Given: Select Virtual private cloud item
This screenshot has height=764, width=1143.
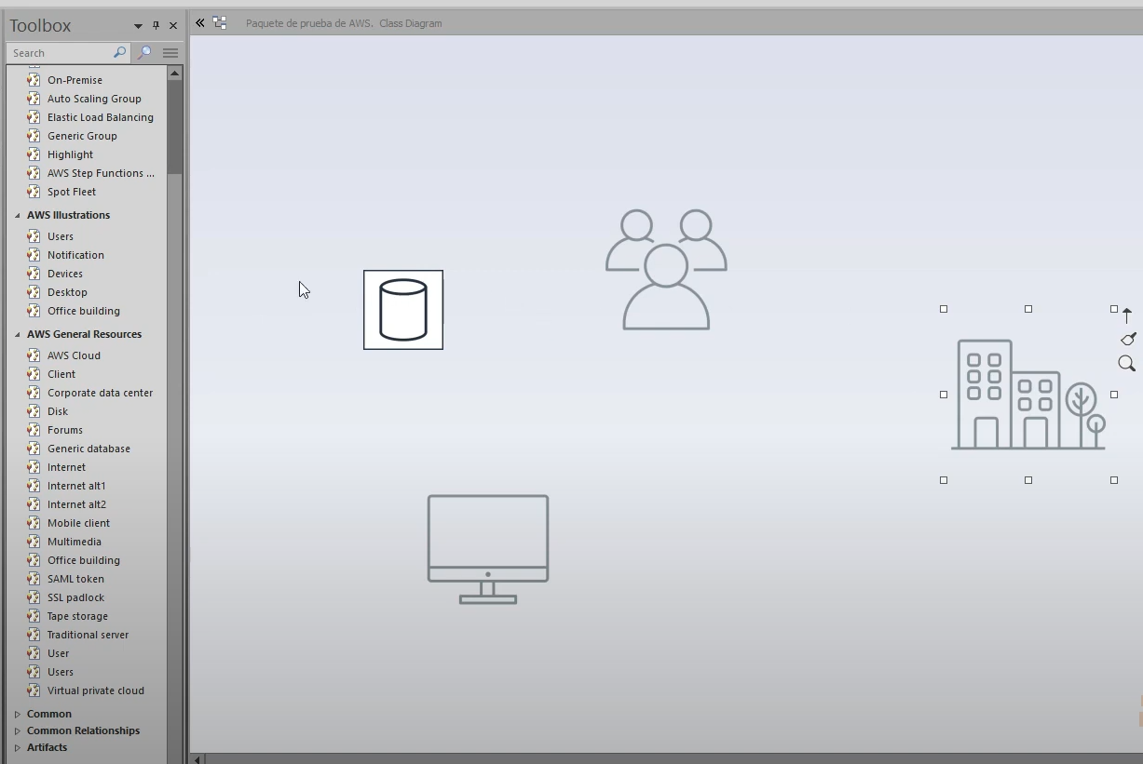Looking at the screenshot, I should 95,690.
